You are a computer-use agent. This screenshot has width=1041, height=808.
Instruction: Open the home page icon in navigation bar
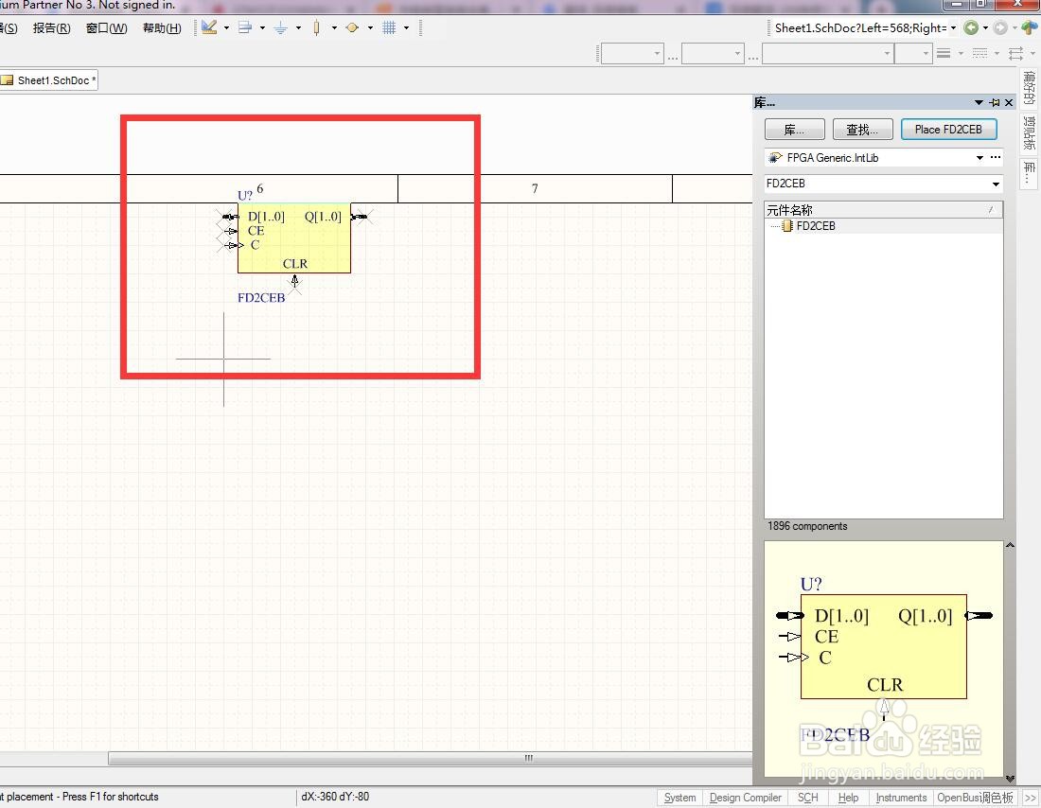coord(1029,27)
